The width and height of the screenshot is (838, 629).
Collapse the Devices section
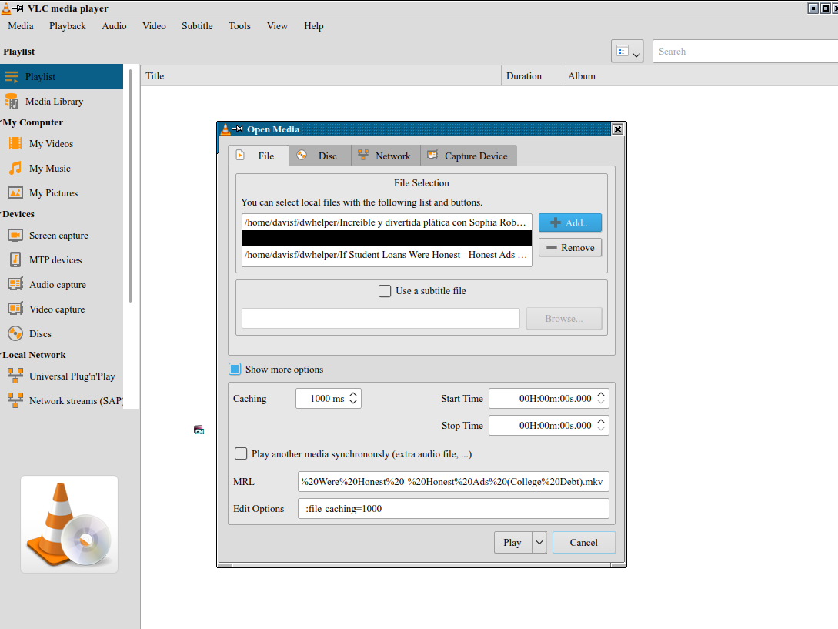point(2,213)
